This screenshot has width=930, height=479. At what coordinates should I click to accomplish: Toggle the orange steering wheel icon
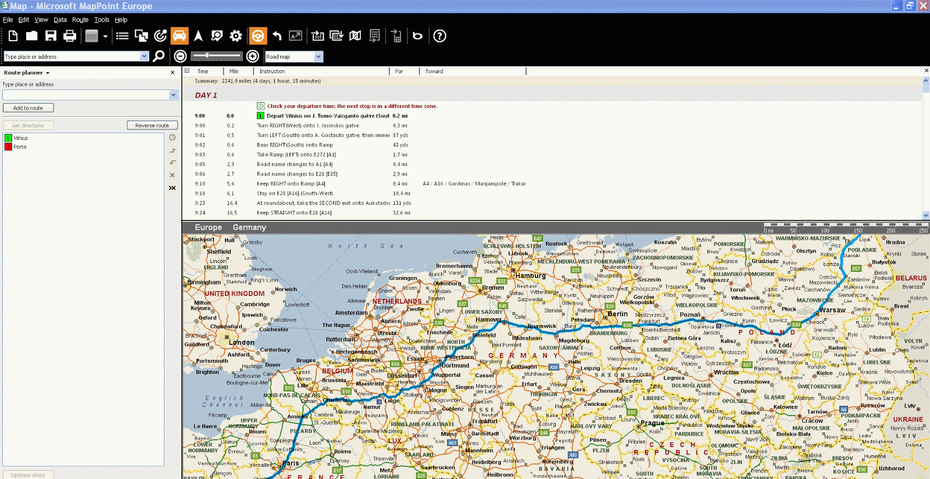257,36
